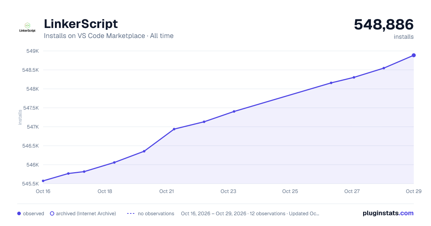Click the observed legend dot icon
Viewport: 431px width, 226px height.
click(x=19, y=213)
